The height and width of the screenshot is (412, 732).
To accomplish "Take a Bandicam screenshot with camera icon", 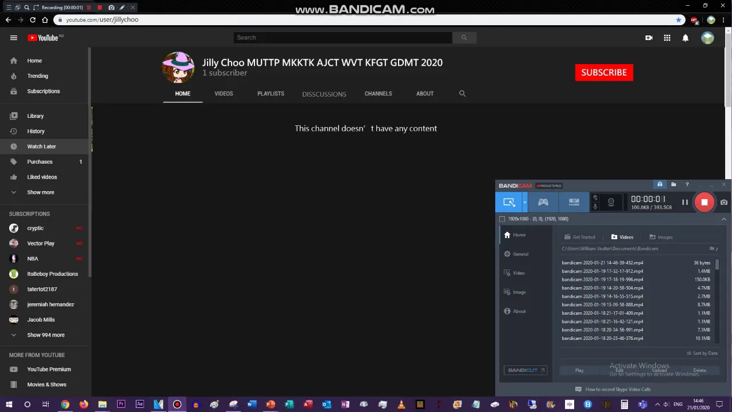I will pyautogui.click(x=724, y=203).
